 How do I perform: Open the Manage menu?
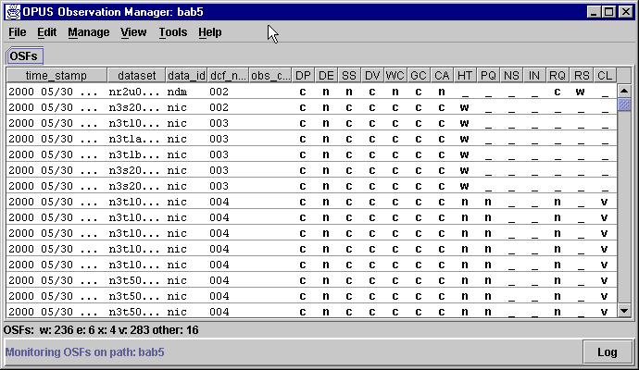[x=88, y=32]
